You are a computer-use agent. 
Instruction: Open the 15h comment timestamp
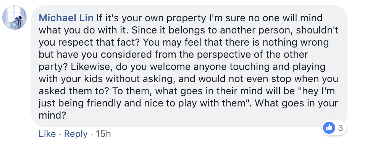coord(103,134)
